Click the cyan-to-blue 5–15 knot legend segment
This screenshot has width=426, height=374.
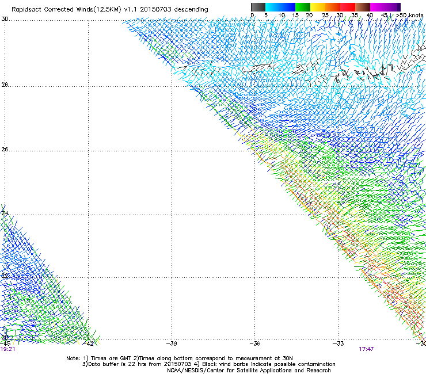point(280,7)
